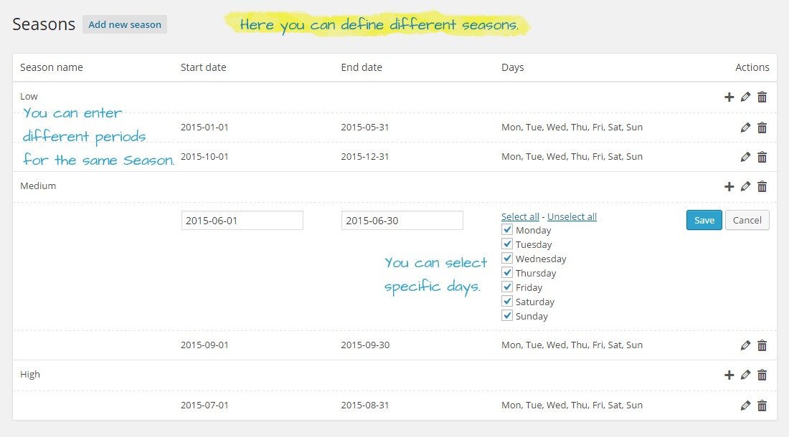Delete the 2015-10-01 period row
Image resolution: width=789 pixels, height=437 pixels.
tap(762, 157)
